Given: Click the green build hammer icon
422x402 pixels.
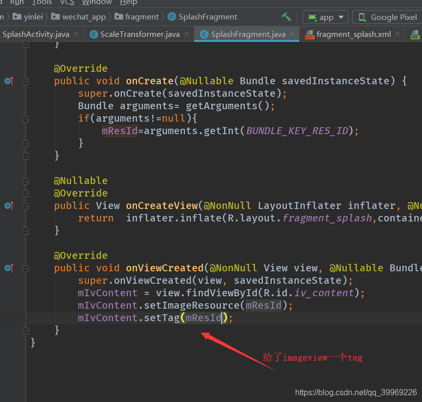Looking at the screenshot, I should pos(286,16).
